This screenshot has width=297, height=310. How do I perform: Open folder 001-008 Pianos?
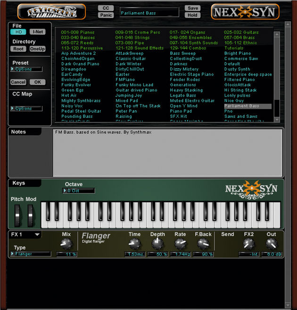[78, 32]
